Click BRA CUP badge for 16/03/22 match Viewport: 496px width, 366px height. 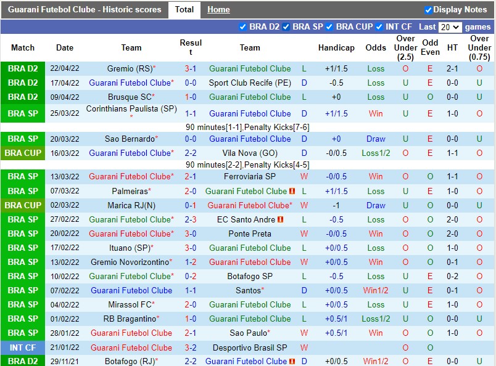(23, 153)
